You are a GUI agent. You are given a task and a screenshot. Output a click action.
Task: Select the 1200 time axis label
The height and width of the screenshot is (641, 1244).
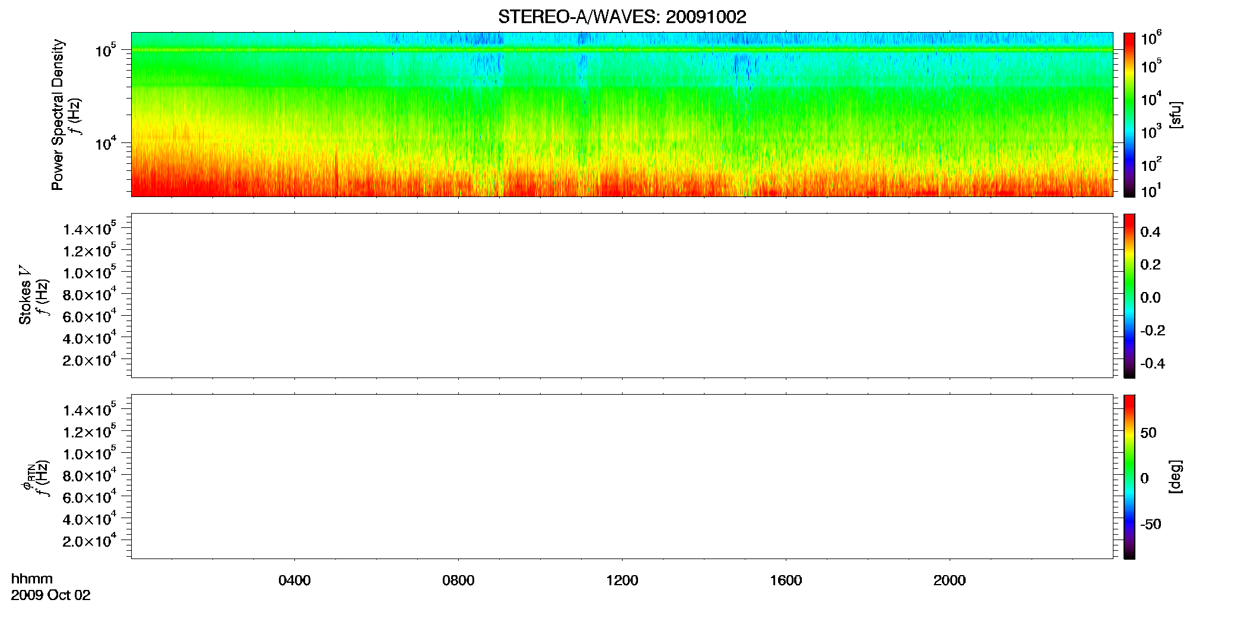coord(622,580)
